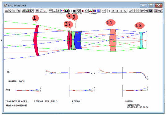Click the fit-to-window arrows icon
The width and height of the screenshot is (167, 115).
point(78,11)
